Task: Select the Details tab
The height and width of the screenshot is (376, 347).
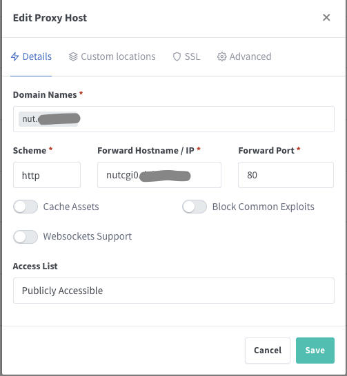Action: (31, 56)
